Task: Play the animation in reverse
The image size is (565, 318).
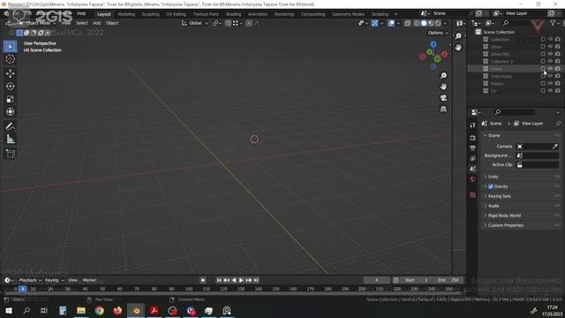Action: pyautogui.click(x=234, y=280)
